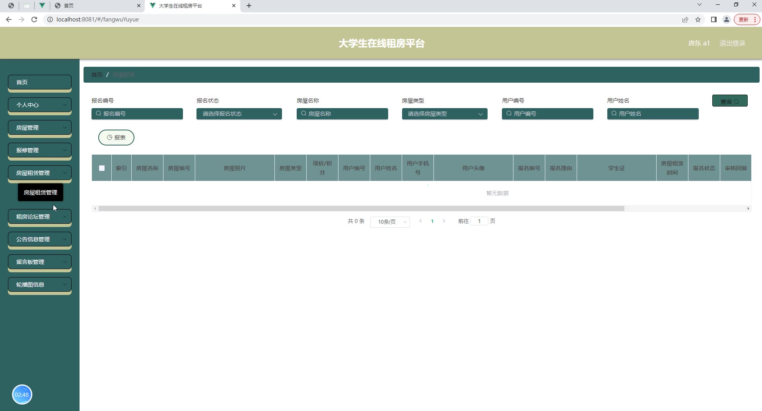The width and height of the screenshot is (762, 411).
Task: Click the 首页 breadcrumb link
Action: click(97, 75)
